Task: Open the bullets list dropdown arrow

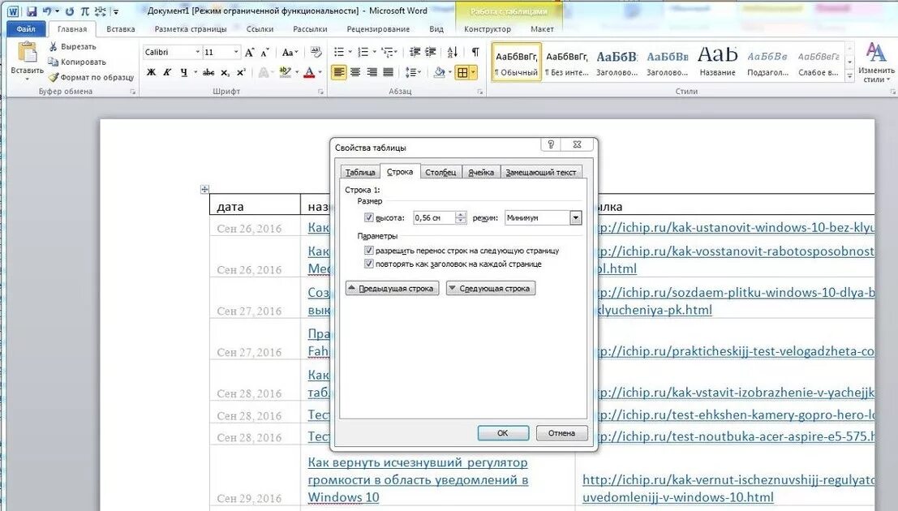Action: (x=350, y=52)
